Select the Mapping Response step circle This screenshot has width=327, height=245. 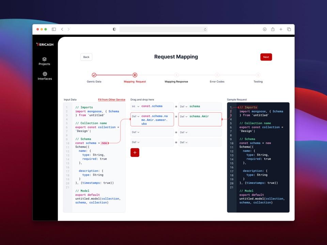pyautogui.click(x=176, y=75)
